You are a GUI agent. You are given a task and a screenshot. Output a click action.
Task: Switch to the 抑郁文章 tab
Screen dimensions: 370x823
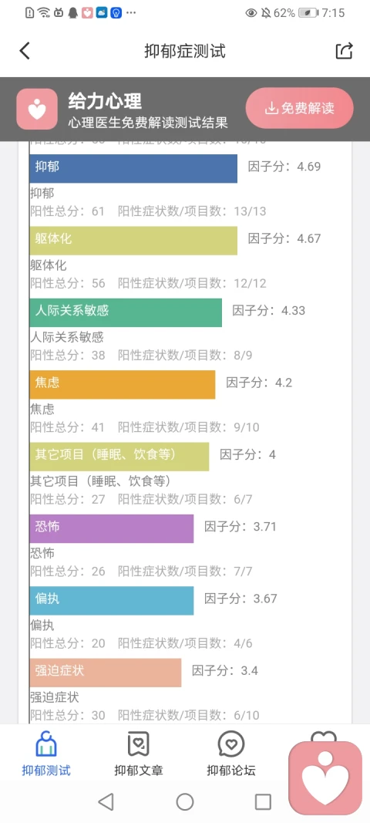tap(139, 754)
